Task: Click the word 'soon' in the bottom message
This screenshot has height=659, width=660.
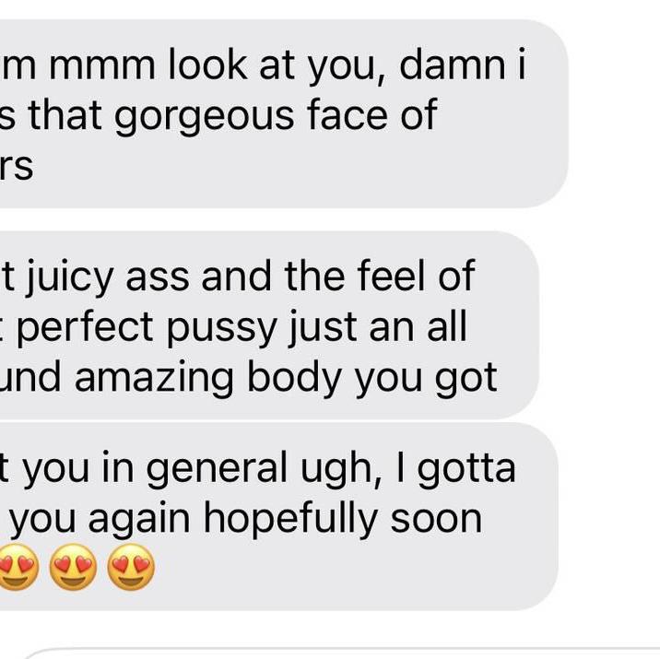Action: (437, 519)
